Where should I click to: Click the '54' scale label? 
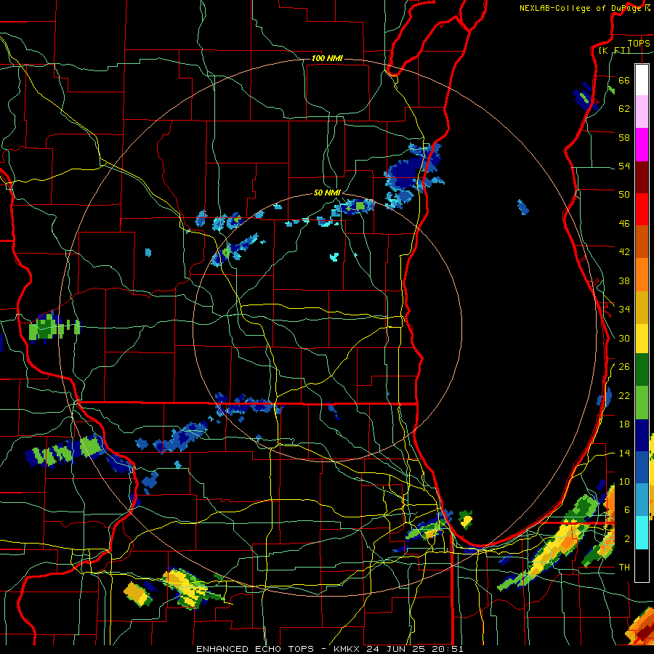click(x=624, y=166)
